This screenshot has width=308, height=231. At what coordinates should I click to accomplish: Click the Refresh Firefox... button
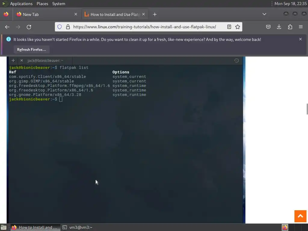[31, 50]
